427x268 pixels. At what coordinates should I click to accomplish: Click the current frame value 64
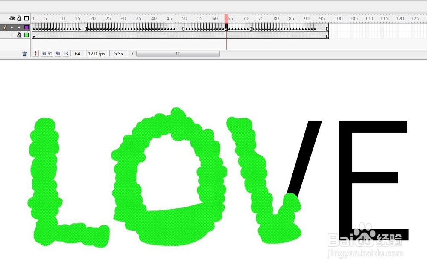pos(77,54)
